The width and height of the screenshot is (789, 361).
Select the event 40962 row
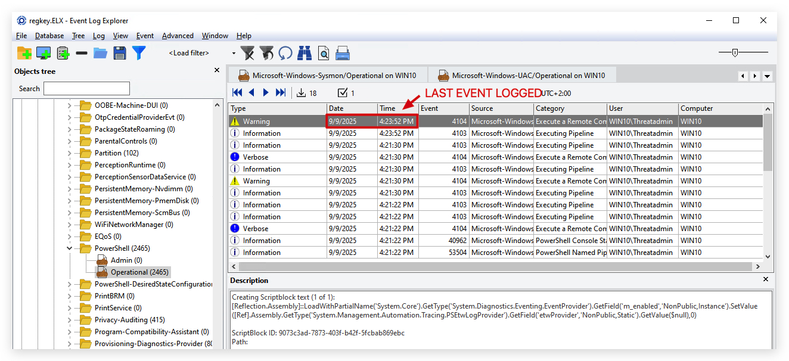pos(495,241)
